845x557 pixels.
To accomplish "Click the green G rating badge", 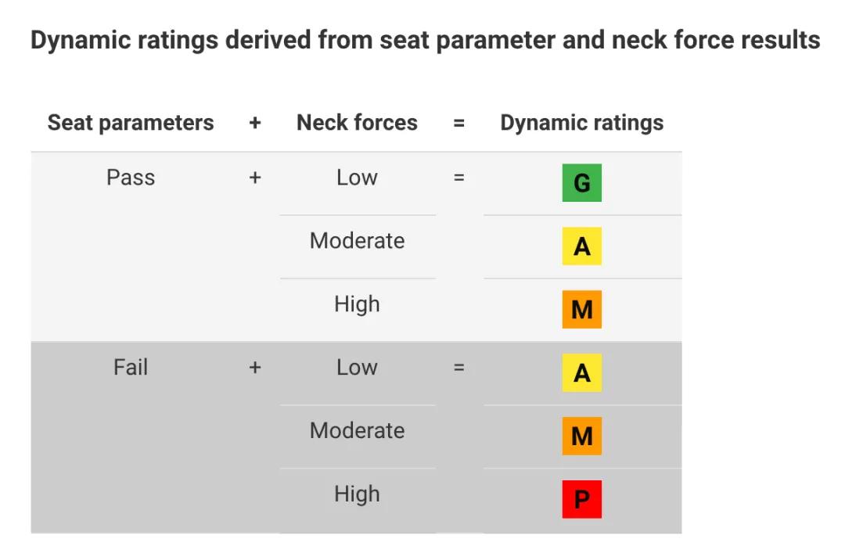I will click(x=581, y=182).
